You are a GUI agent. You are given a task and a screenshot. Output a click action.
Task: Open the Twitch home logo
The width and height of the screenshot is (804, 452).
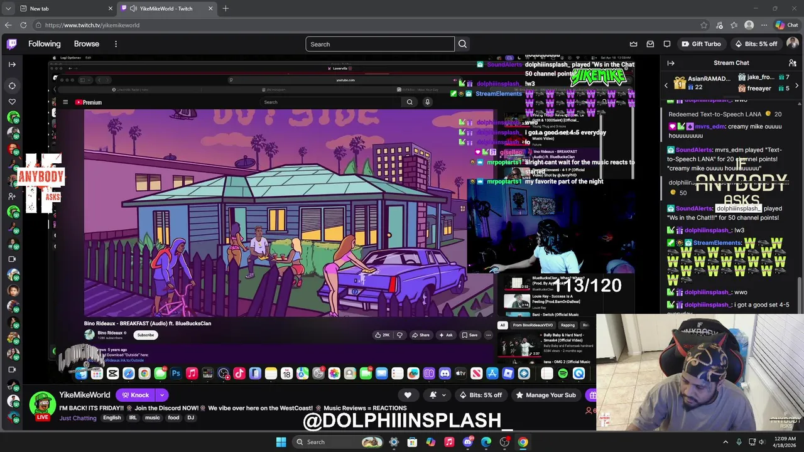12,44
